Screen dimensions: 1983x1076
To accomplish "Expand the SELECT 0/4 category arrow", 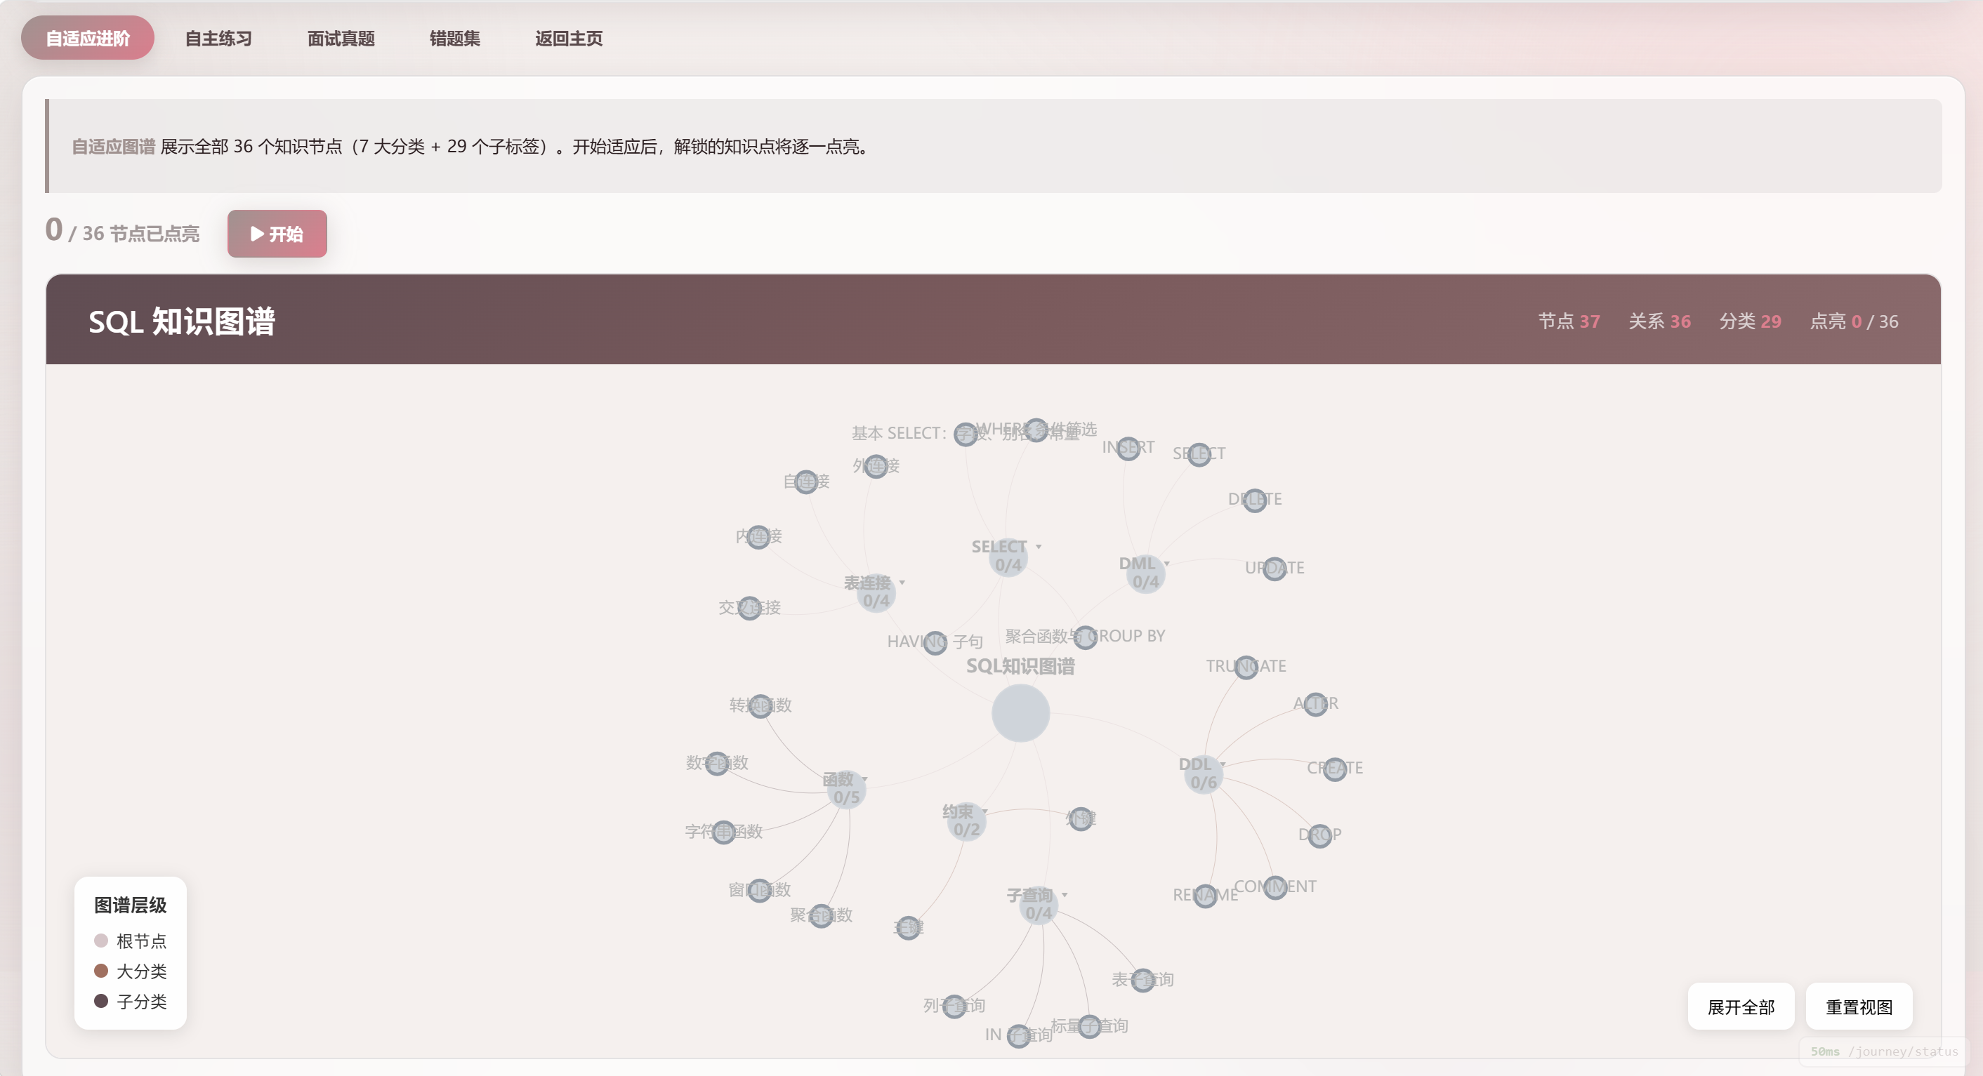I will click(x=1039, y=547).
